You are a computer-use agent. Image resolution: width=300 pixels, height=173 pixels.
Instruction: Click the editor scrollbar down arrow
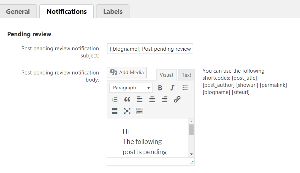(x=191, y=154)
